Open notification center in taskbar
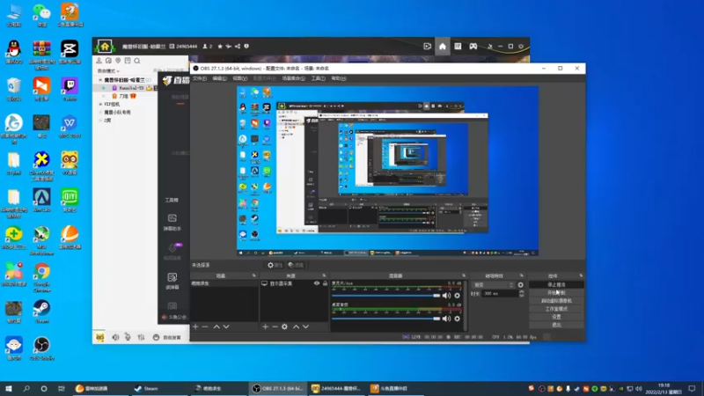This screenshot has width=704, height=396. point(692,389)
